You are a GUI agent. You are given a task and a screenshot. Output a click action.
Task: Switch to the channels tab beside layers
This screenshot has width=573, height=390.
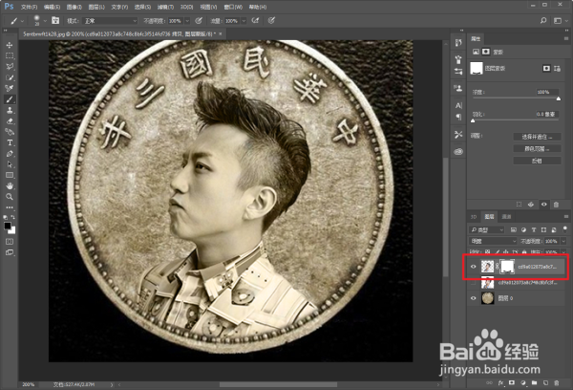[506, 217]
